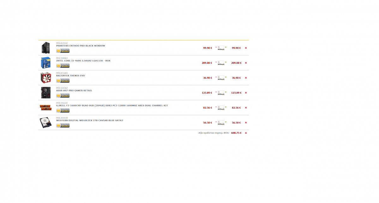The height and width of the screenshot is (203, 379).
Task: Remove G.Skill Ares RAM kit from cart
Action: [x=246, y=108]
